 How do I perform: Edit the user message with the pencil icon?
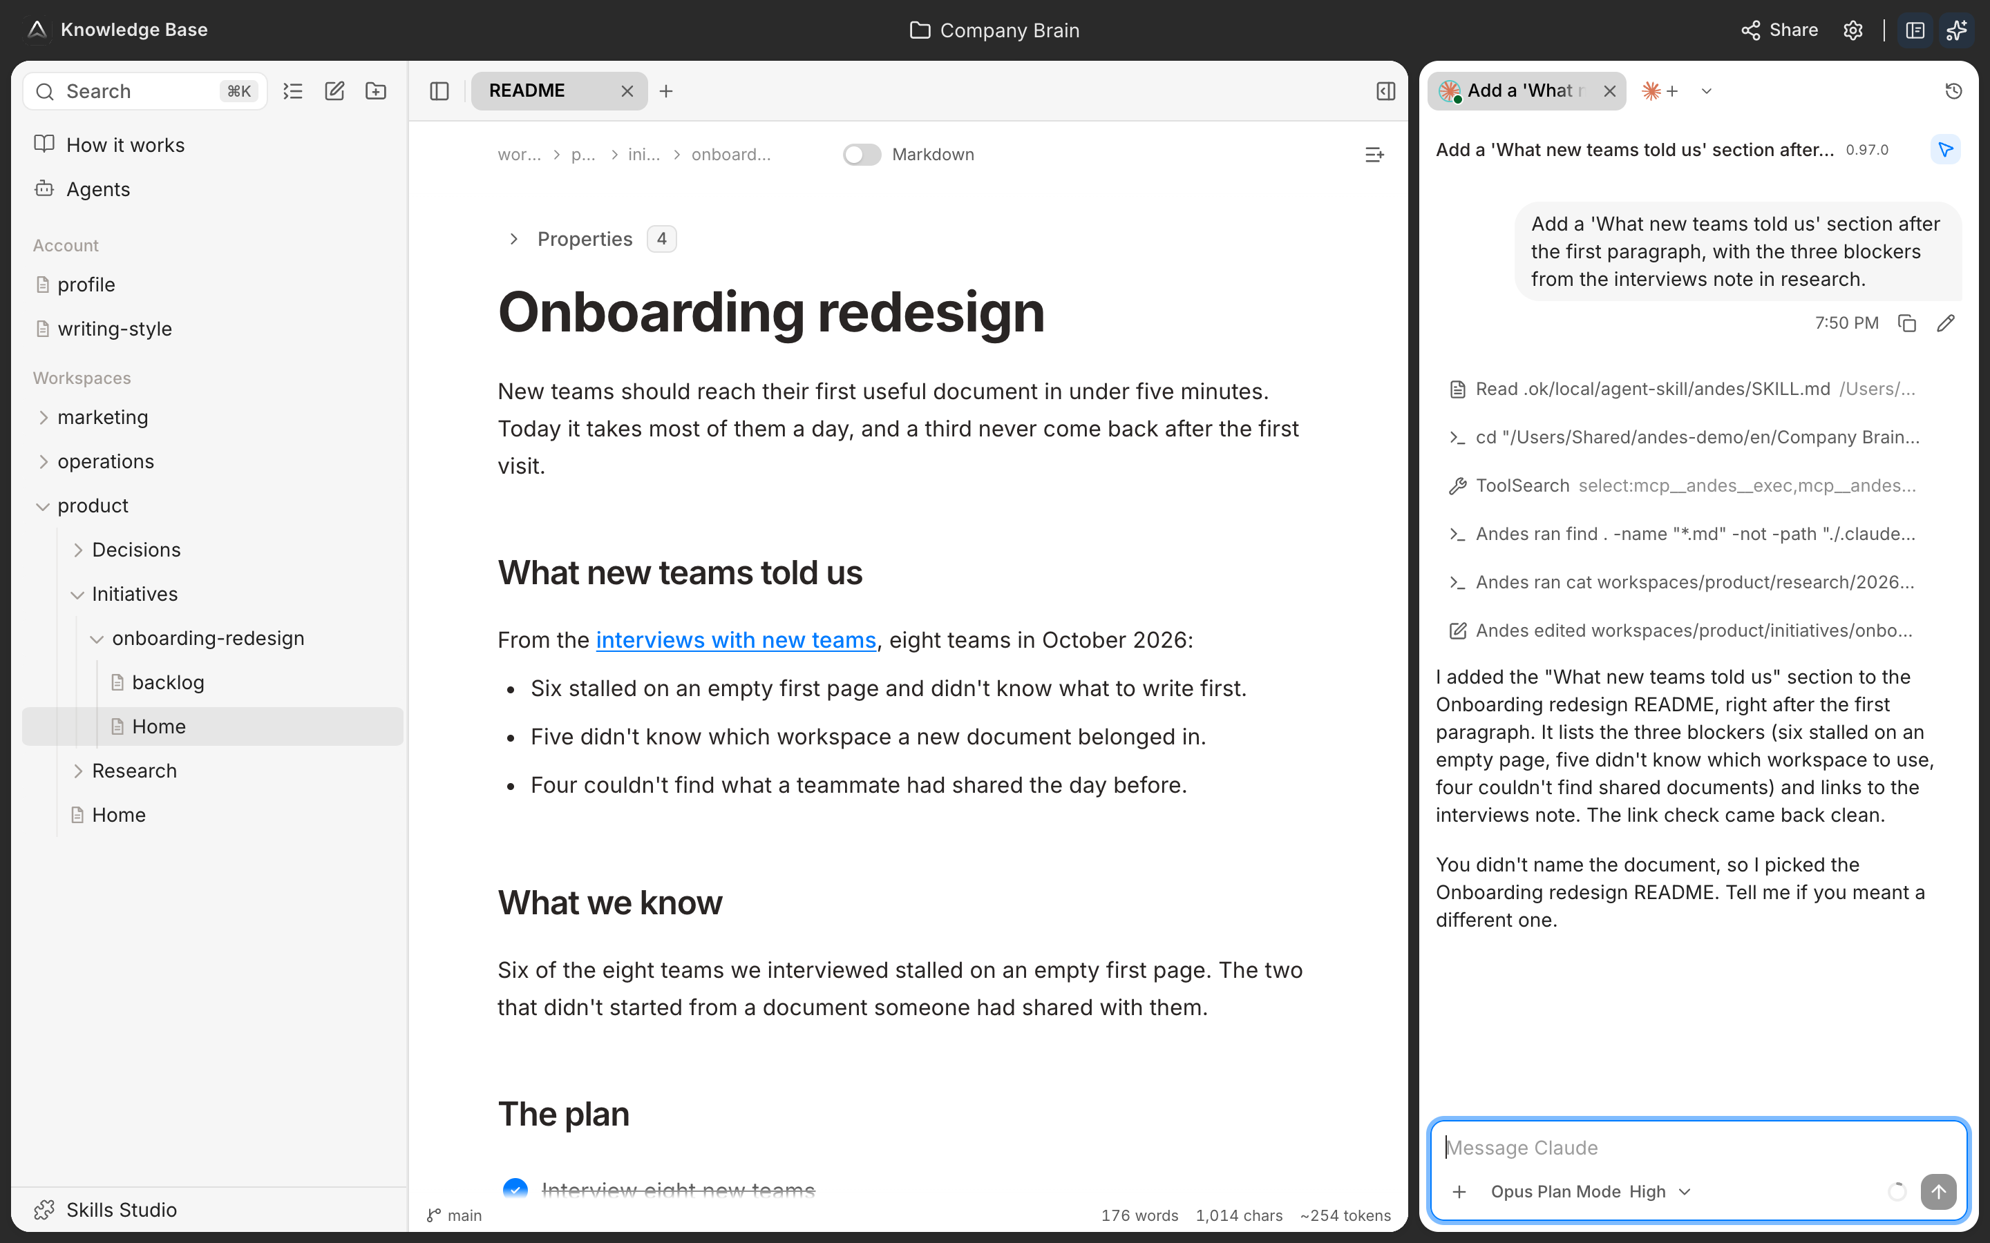(1946, 323)
